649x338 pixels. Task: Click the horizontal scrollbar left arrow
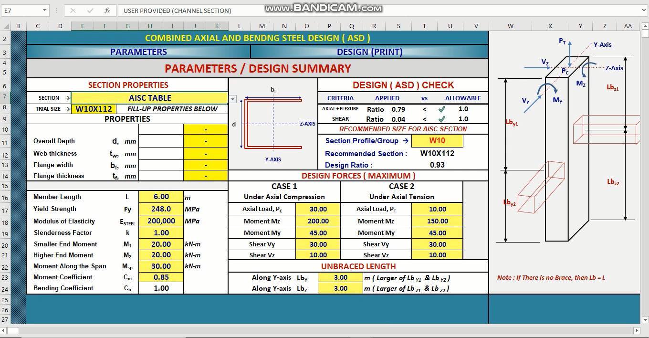tap(3, 330)
